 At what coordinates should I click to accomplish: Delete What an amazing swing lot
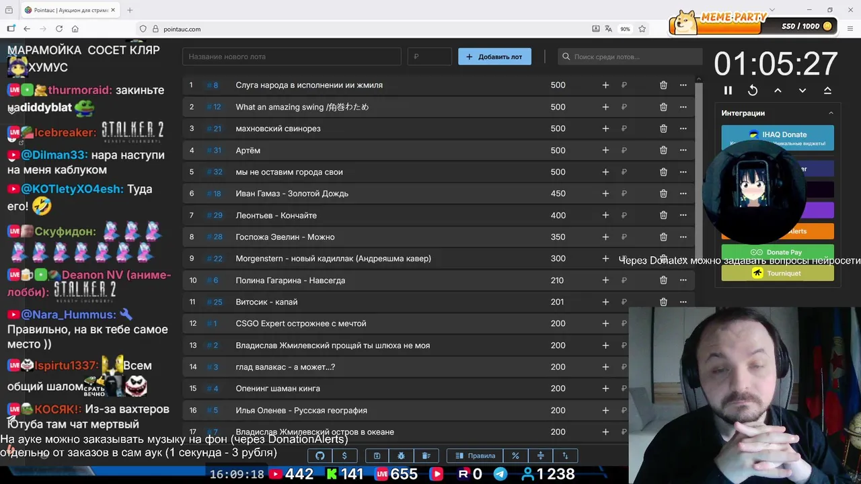663,107
